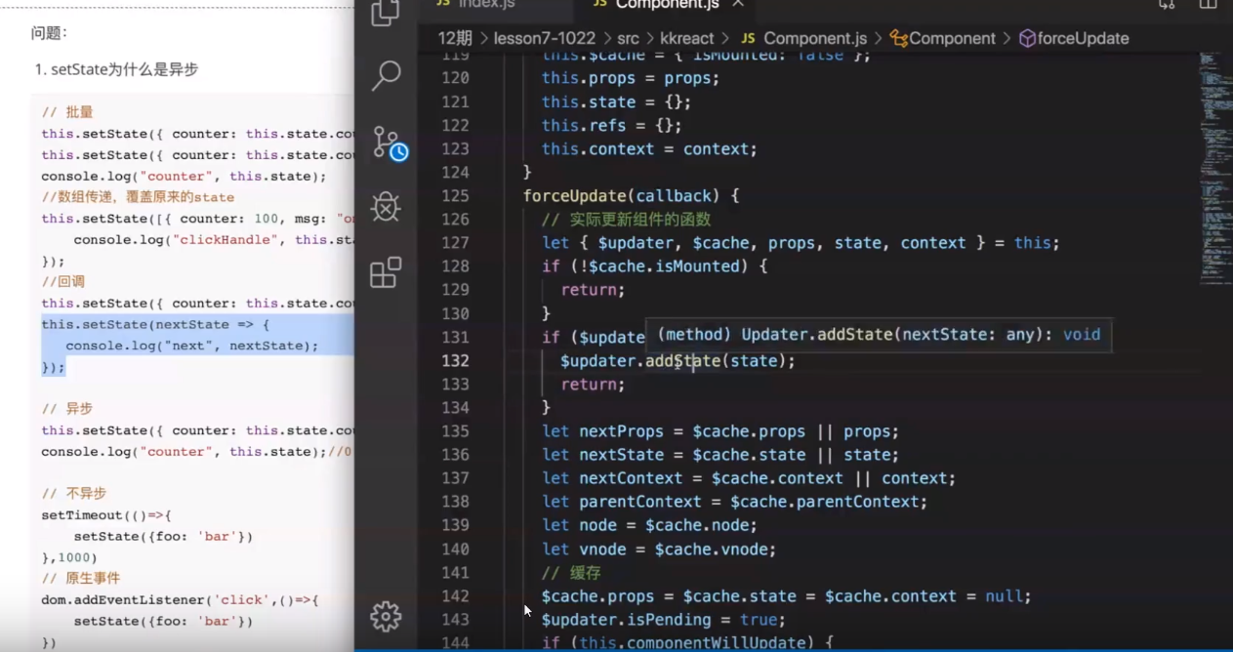The height and width of the screenshot is (652, 1233).
Task: Click "let nextState = $cache.state || state;"
Action: pos(720,455)
